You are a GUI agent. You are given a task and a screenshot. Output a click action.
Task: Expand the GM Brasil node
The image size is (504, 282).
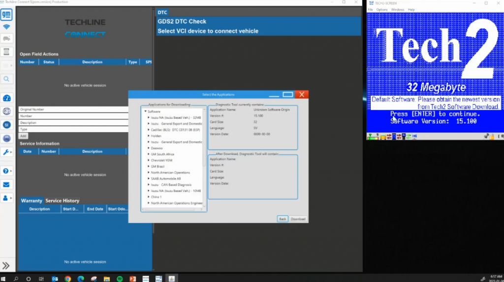149,167
